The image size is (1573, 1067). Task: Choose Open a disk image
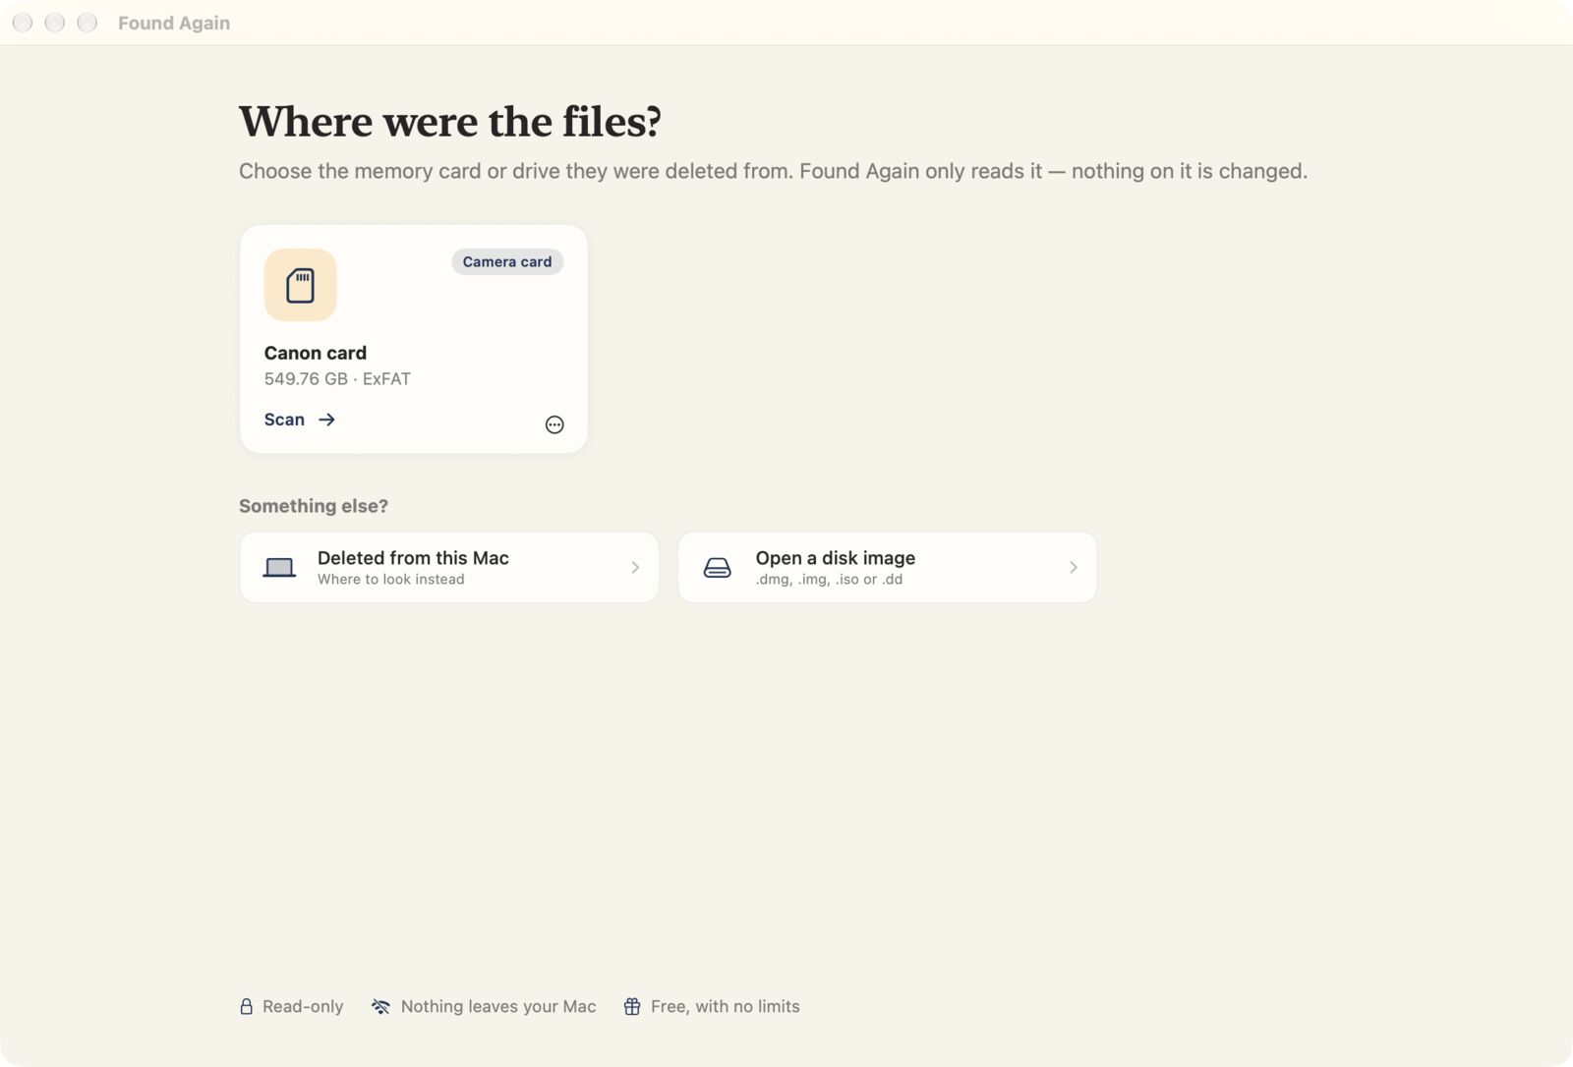coord(887,568)
